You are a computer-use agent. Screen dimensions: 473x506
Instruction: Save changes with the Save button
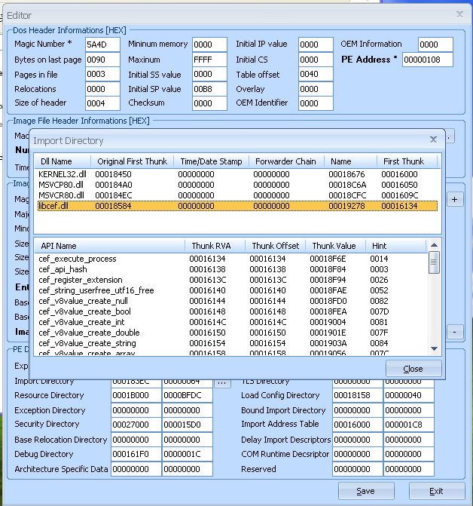click(x=366, y=491)
